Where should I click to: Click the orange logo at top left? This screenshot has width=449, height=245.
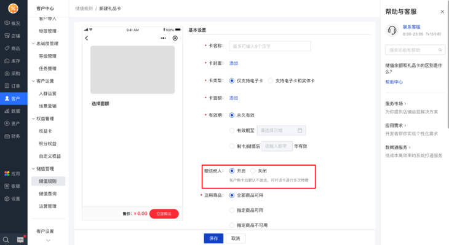click(x=13, y=9)
